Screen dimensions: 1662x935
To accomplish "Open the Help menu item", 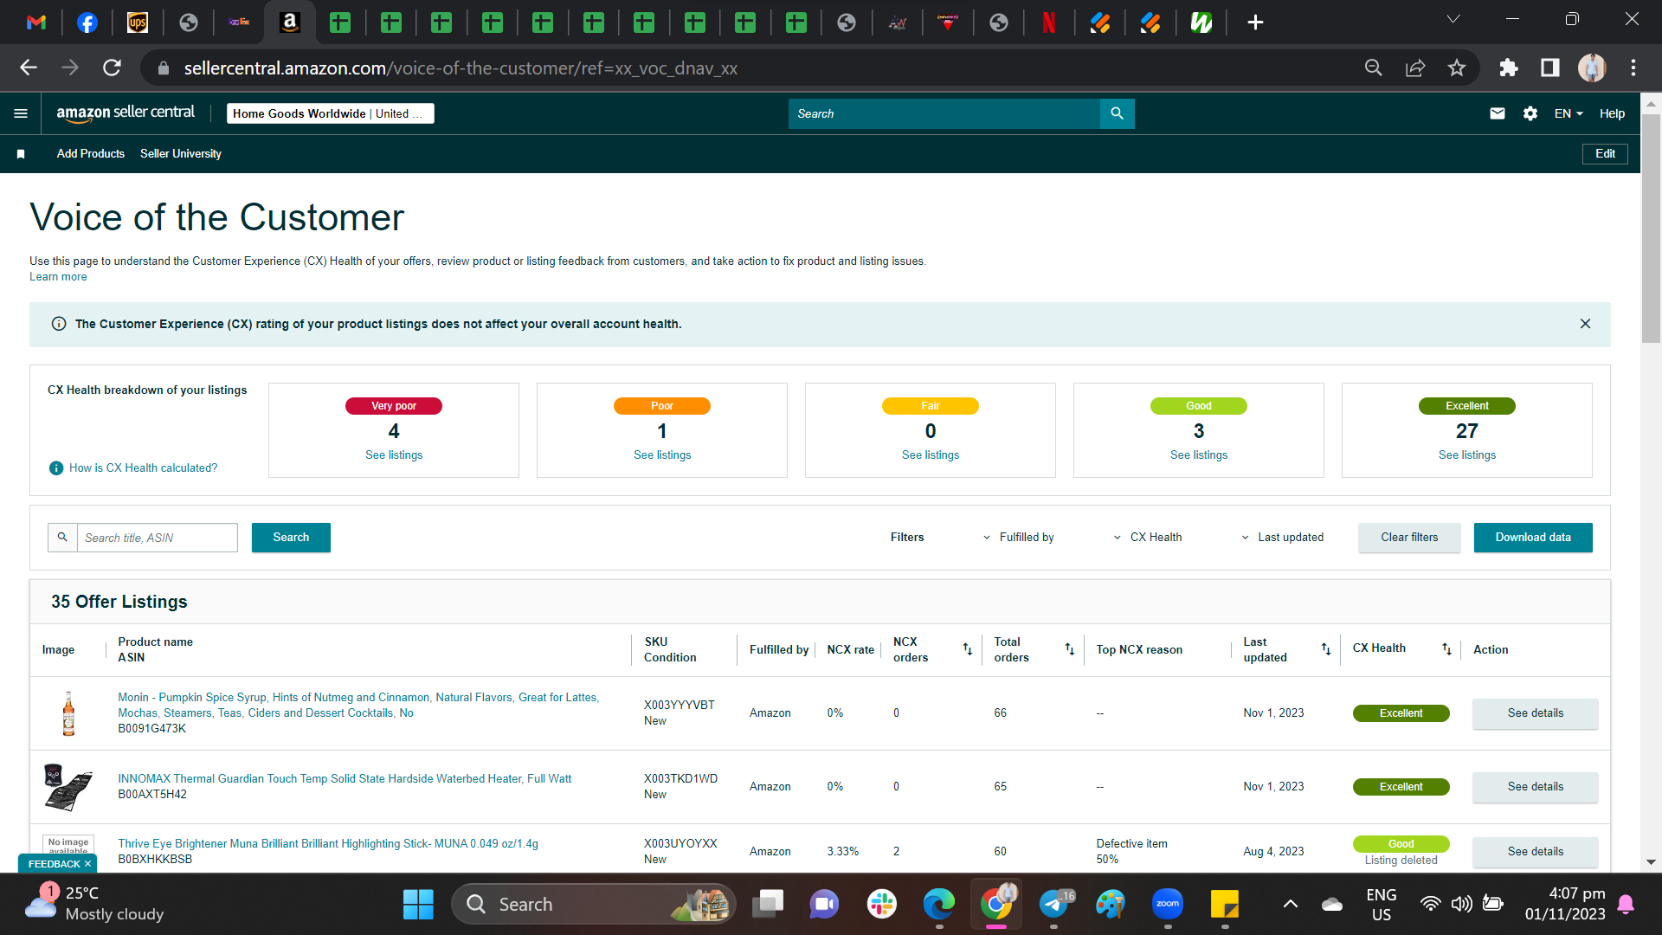I will [1612, 113].
